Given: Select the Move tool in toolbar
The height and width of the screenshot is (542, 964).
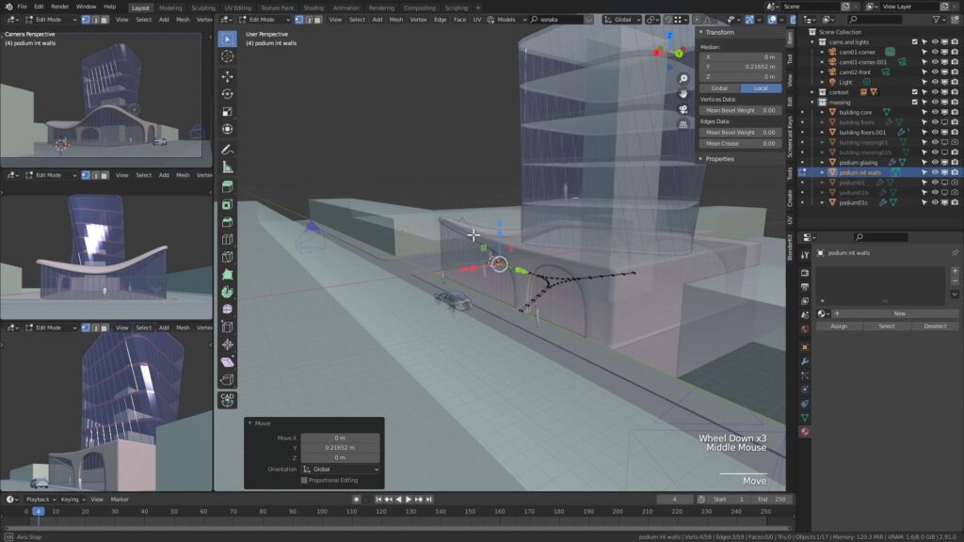Looking at the screenshot, I should tap(228, 76).
